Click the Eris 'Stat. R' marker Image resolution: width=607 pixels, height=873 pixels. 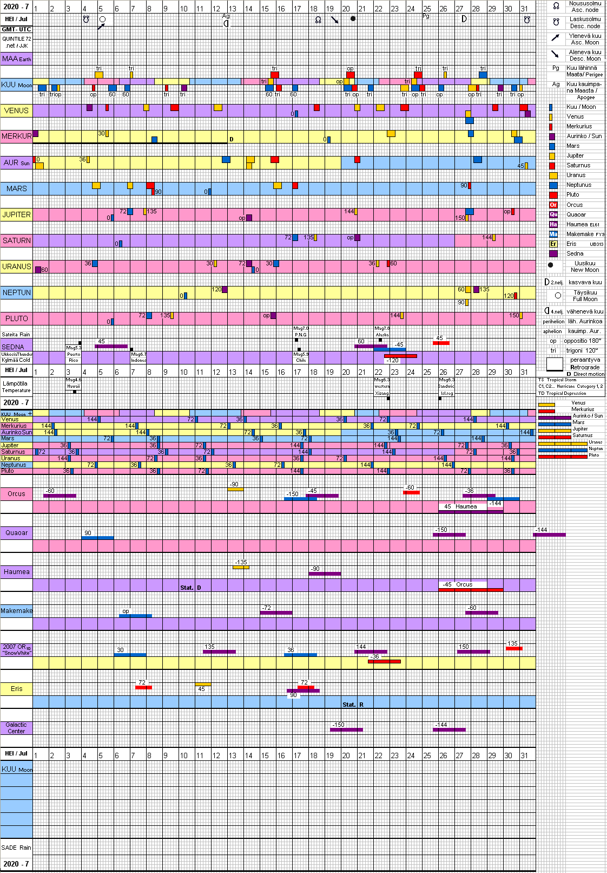[x=353, y=705]
